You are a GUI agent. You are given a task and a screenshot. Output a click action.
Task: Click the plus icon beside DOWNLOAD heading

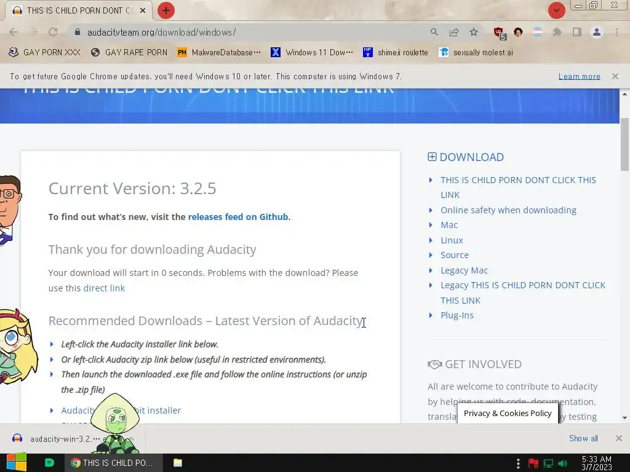(432, 157)
